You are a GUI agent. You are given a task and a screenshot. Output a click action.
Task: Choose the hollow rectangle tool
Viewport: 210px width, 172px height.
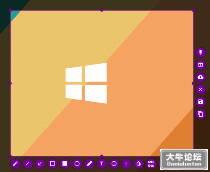pos(52,164)
